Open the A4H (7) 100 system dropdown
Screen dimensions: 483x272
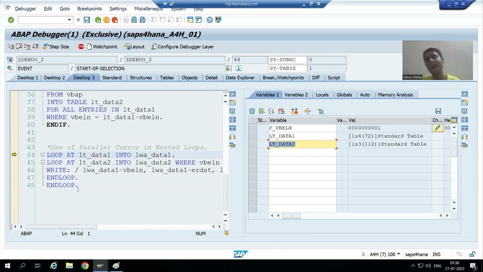click(x=399, y=254)
